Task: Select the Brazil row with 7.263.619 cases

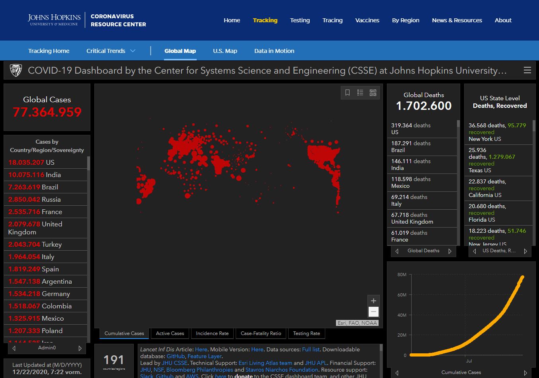Action: [x=46, y=187]
